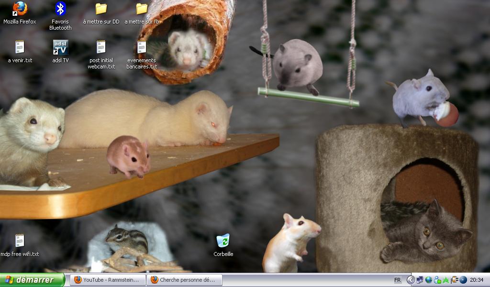The width and height of the screenshot is (490, 287).
Task: Click the network connections tray icon
Action: tap(420, 280)
